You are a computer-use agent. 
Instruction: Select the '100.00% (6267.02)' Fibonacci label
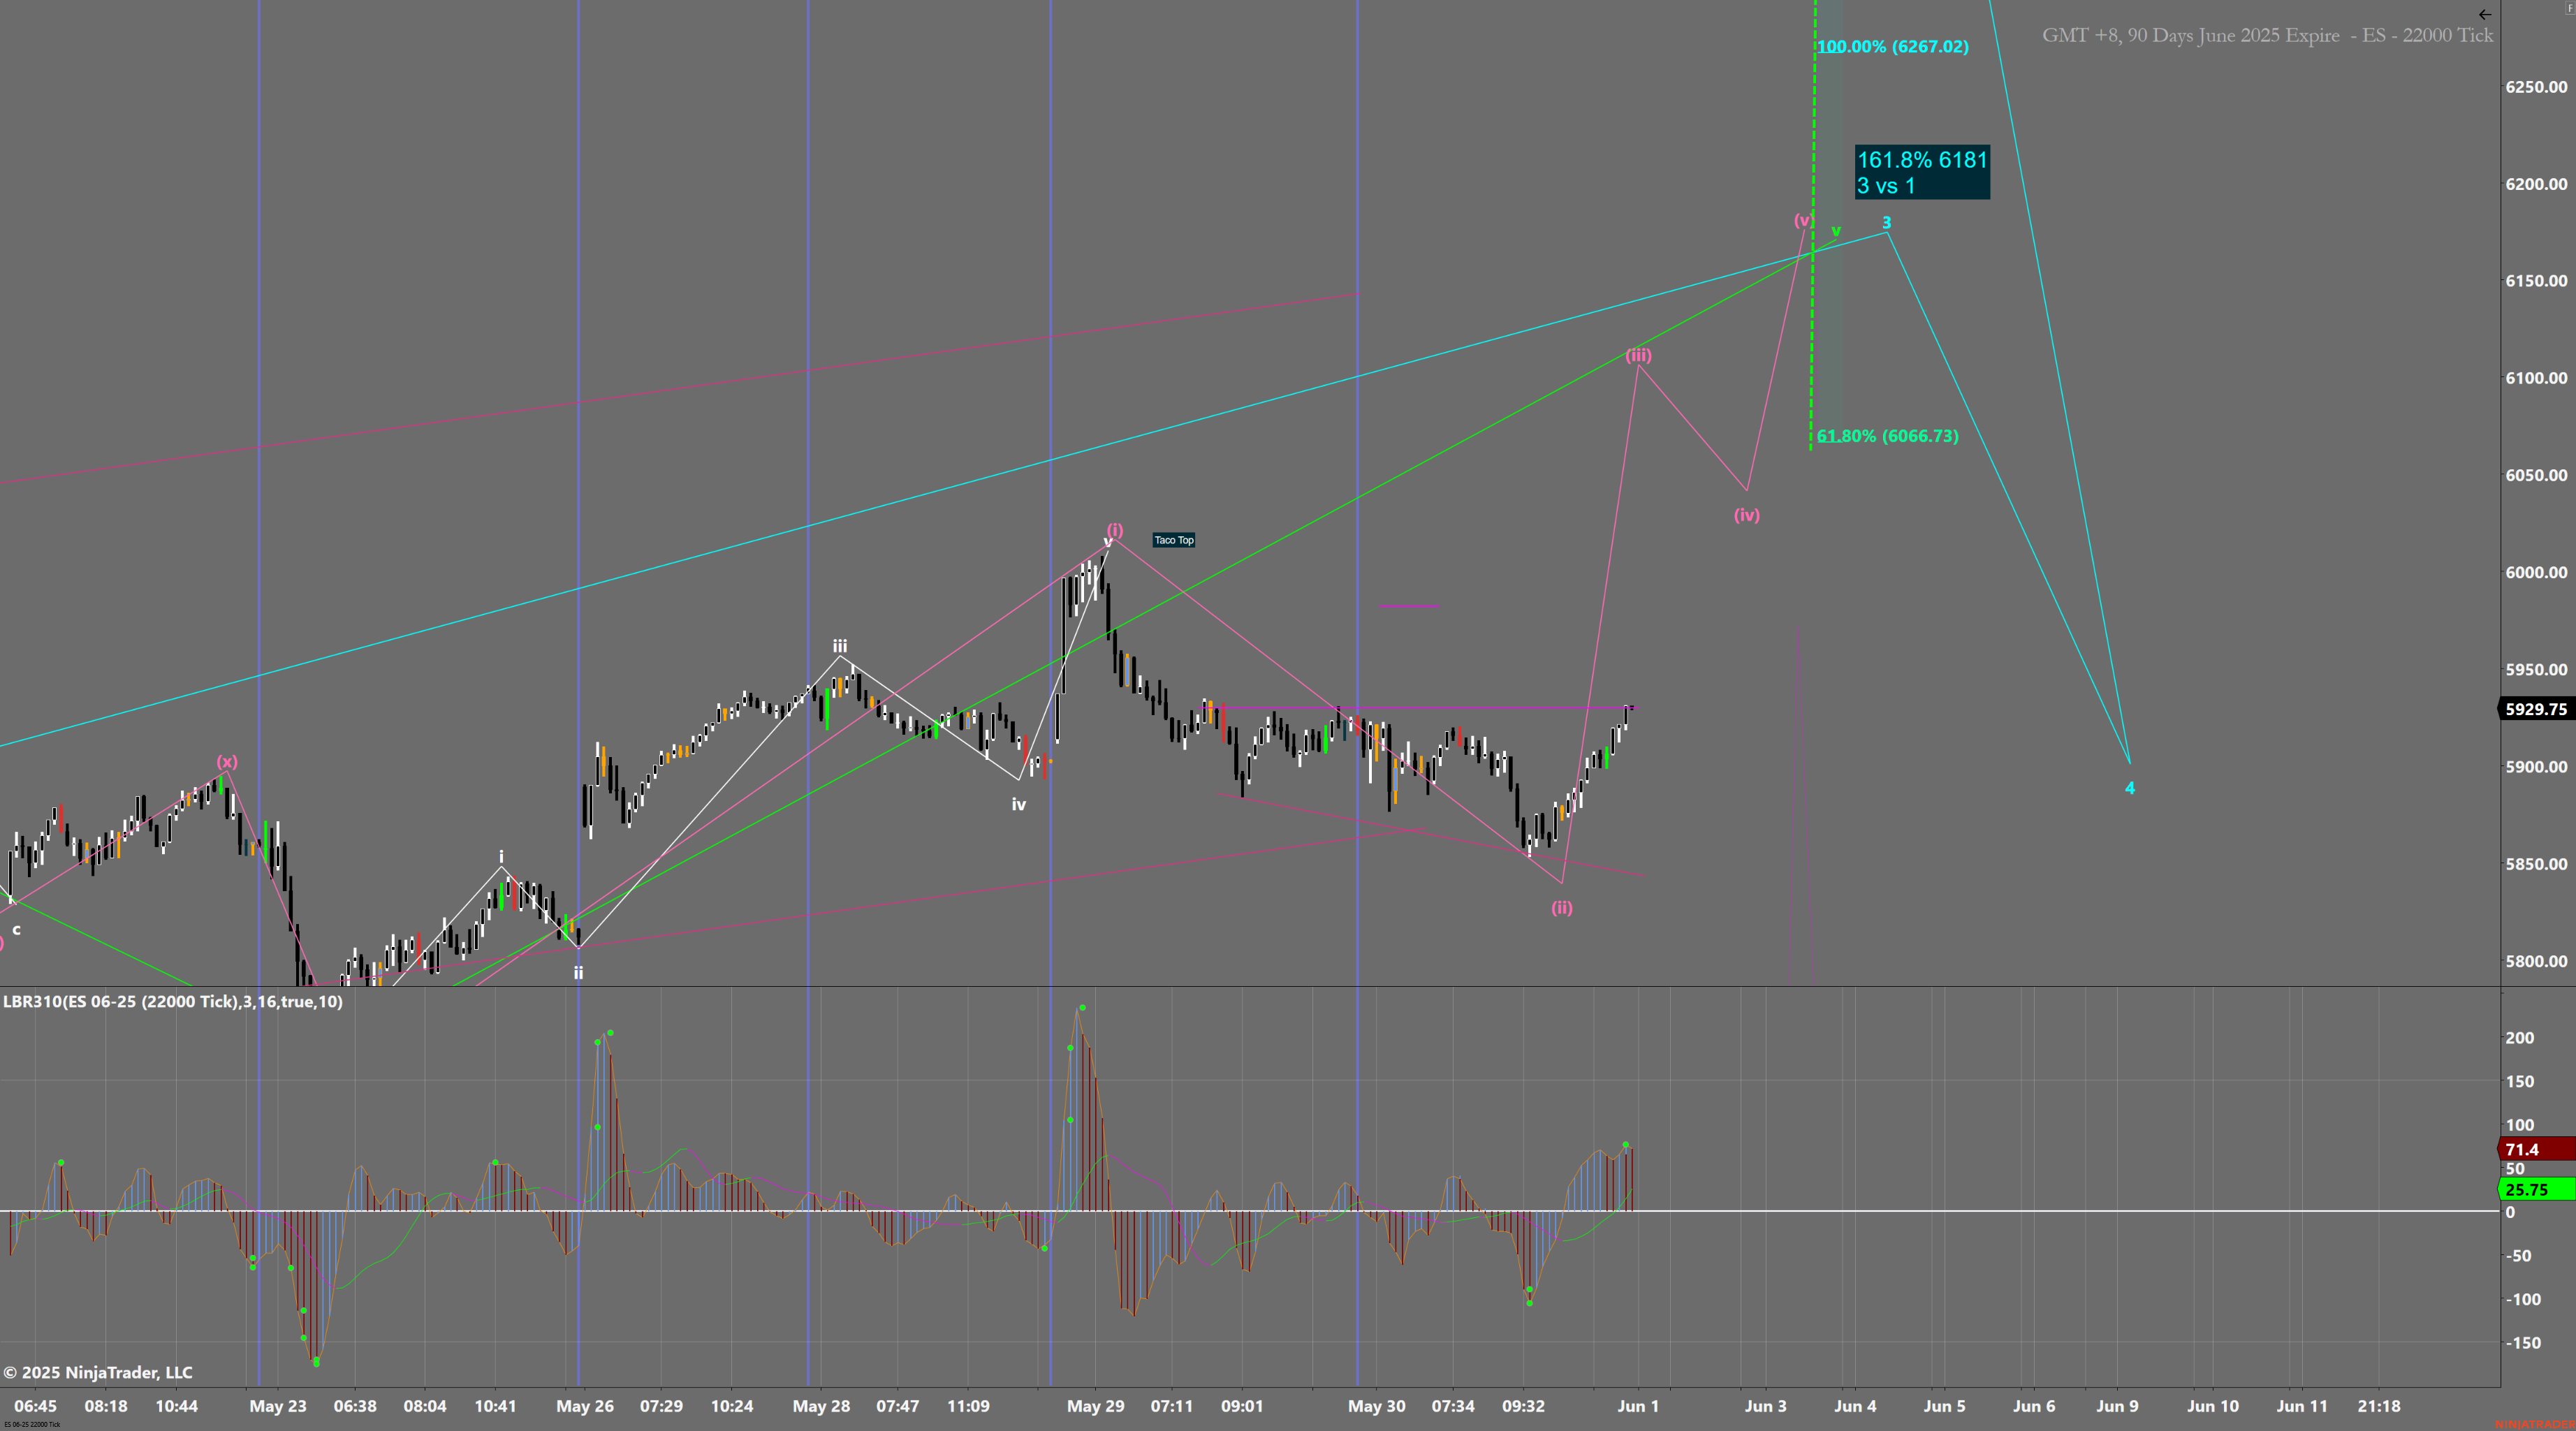coord(1893,46)
